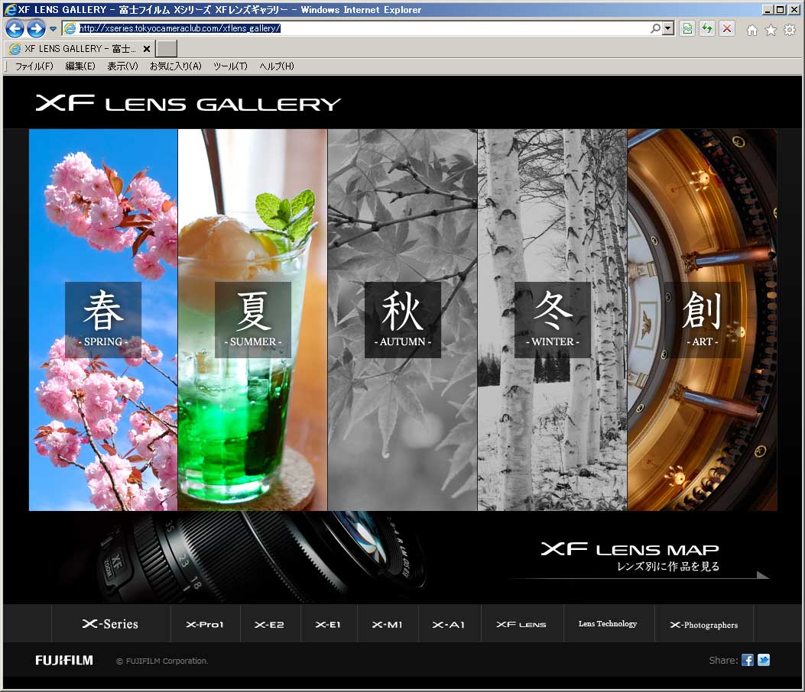Open the 創 ART gallery panel
Image resolution: width=805 pixels, height=692 pixels.
click(x=702, y=319)
